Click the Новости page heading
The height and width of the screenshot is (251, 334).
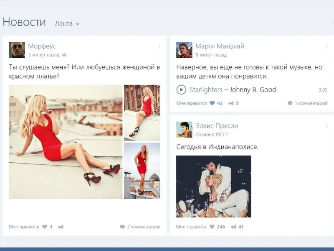click(24, 22)
